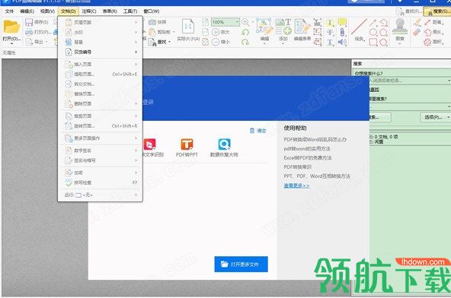Viewport: 451px width, 298px height.
Task: Click the 导出 export icon
Action: pos(29,42)
